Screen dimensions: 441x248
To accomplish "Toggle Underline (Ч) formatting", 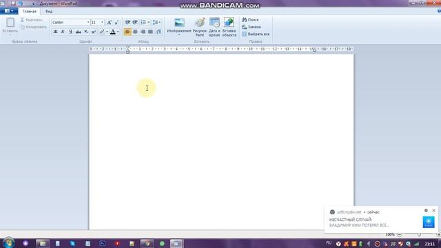I will pyautogui.click(x=70, y=32).
